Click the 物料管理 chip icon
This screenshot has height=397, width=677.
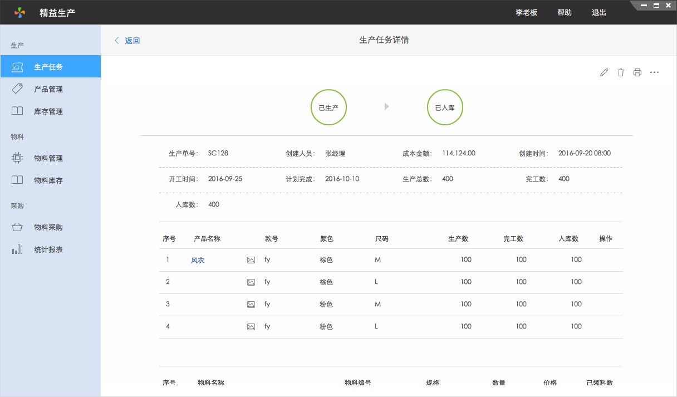[17, 158]
